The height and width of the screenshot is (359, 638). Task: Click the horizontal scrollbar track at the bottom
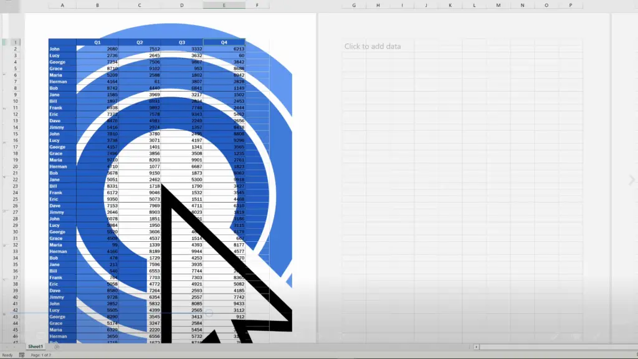(x=559, y=347)
